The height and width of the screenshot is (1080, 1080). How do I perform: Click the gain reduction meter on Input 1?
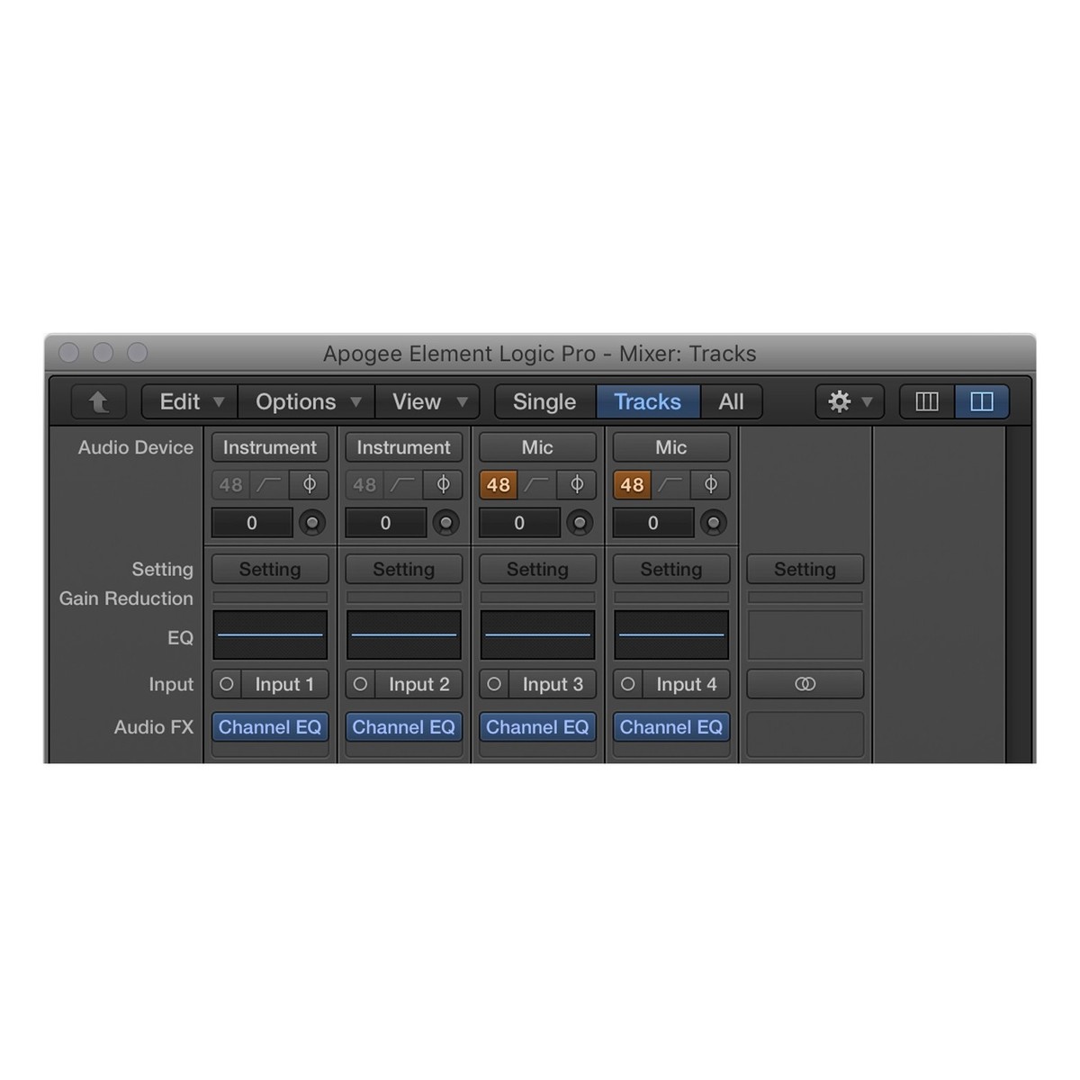pos(270,597)
